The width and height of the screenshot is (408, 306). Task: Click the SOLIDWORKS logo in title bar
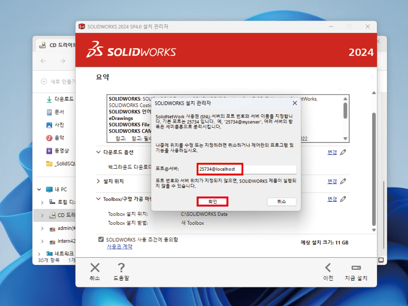click(x=82, y=27)
